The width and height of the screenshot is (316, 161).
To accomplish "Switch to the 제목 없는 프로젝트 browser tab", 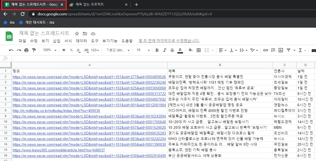I will (x=98, y=4).
